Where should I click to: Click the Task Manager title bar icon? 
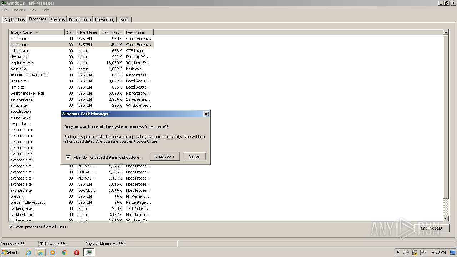pos(4,3)
